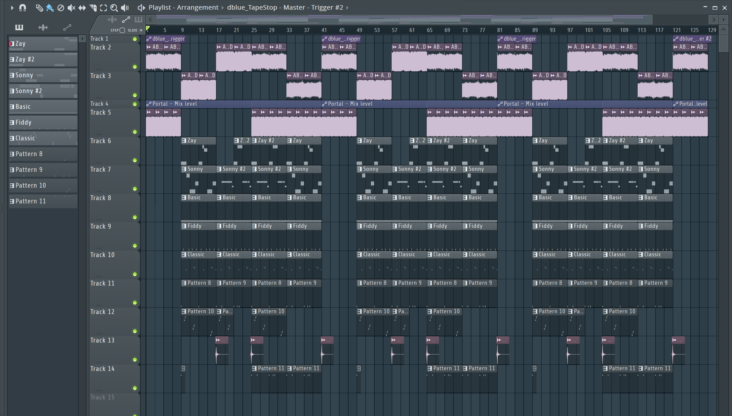Click bar 81 on the timeline ruler

pos(500,30)
